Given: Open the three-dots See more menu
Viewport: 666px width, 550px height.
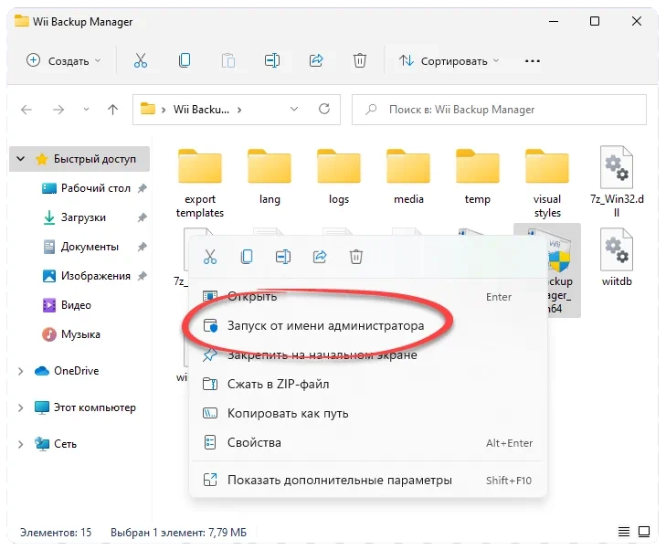Looking at the screenshot, I should click(x=533, y=61).
